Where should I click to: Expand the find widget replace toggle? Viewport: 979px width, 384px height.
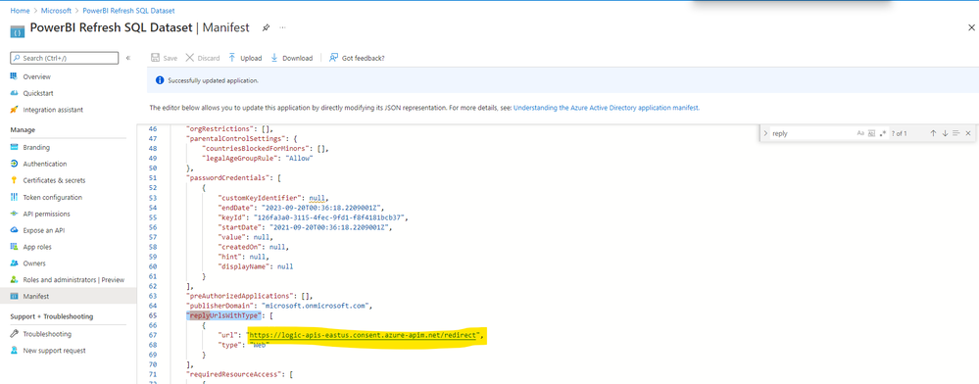pyautogui.click(x=766, y=133)
